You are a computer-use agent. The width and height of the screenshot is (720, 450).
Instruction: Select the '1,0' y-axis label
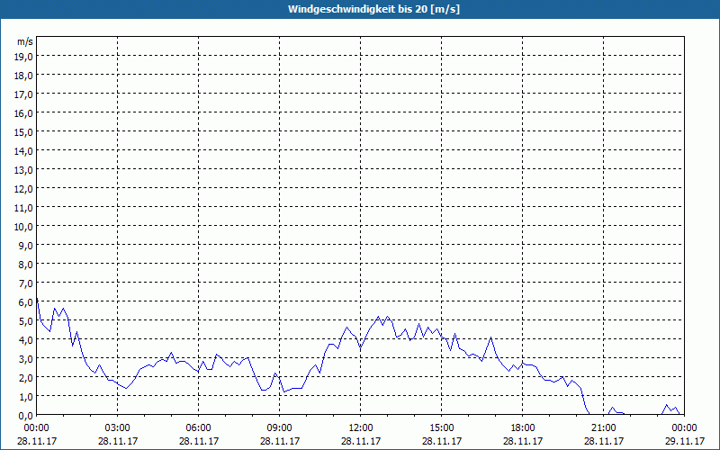(26, 396)
